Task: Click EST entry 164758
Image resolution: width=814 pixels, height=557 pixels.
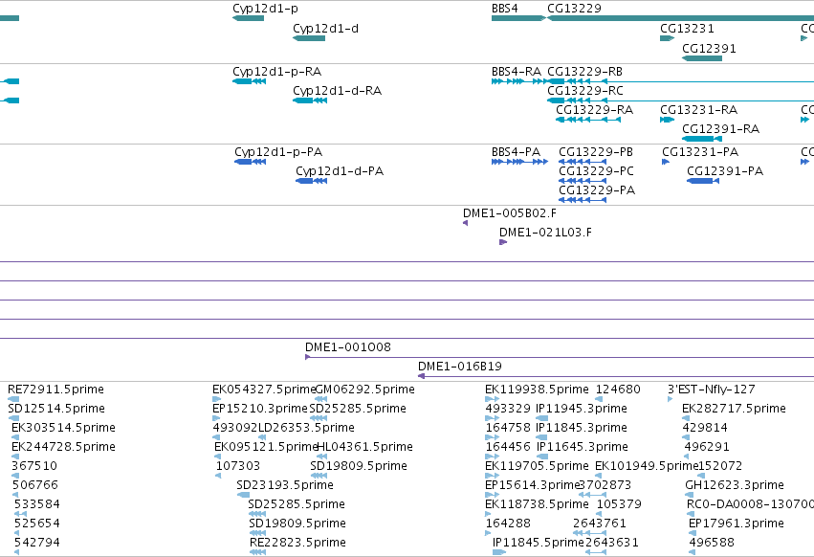Action: (492, 437)
